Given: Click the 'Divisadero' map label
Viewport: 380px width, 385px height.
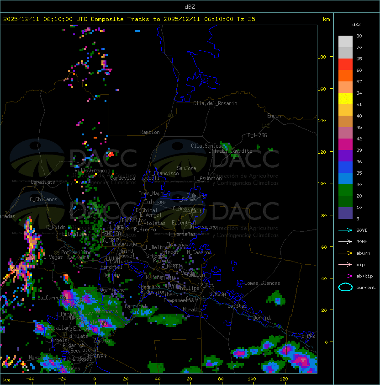Looking at the screenshot, I should pyautogui.click(x=203, y=227).
